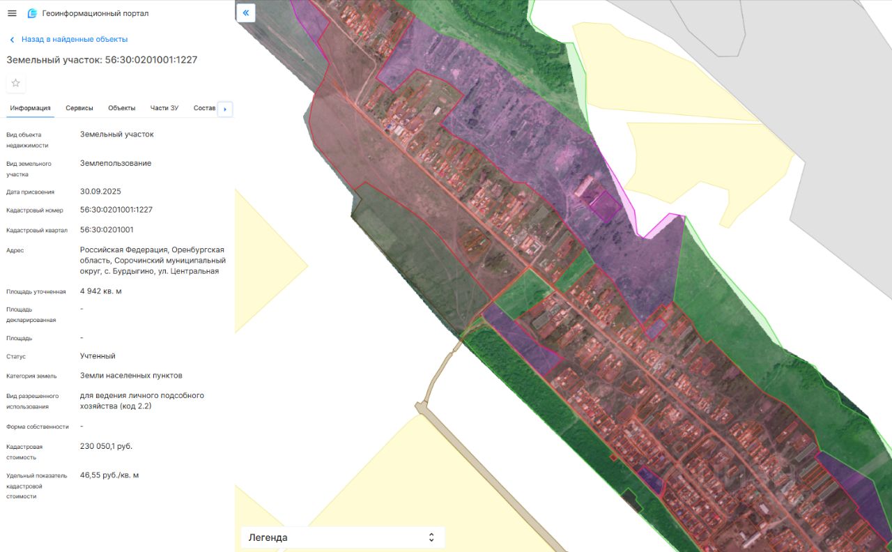Click the Землепользование value
This screenshot has height=552, width=892.
(x=116, y=163)
